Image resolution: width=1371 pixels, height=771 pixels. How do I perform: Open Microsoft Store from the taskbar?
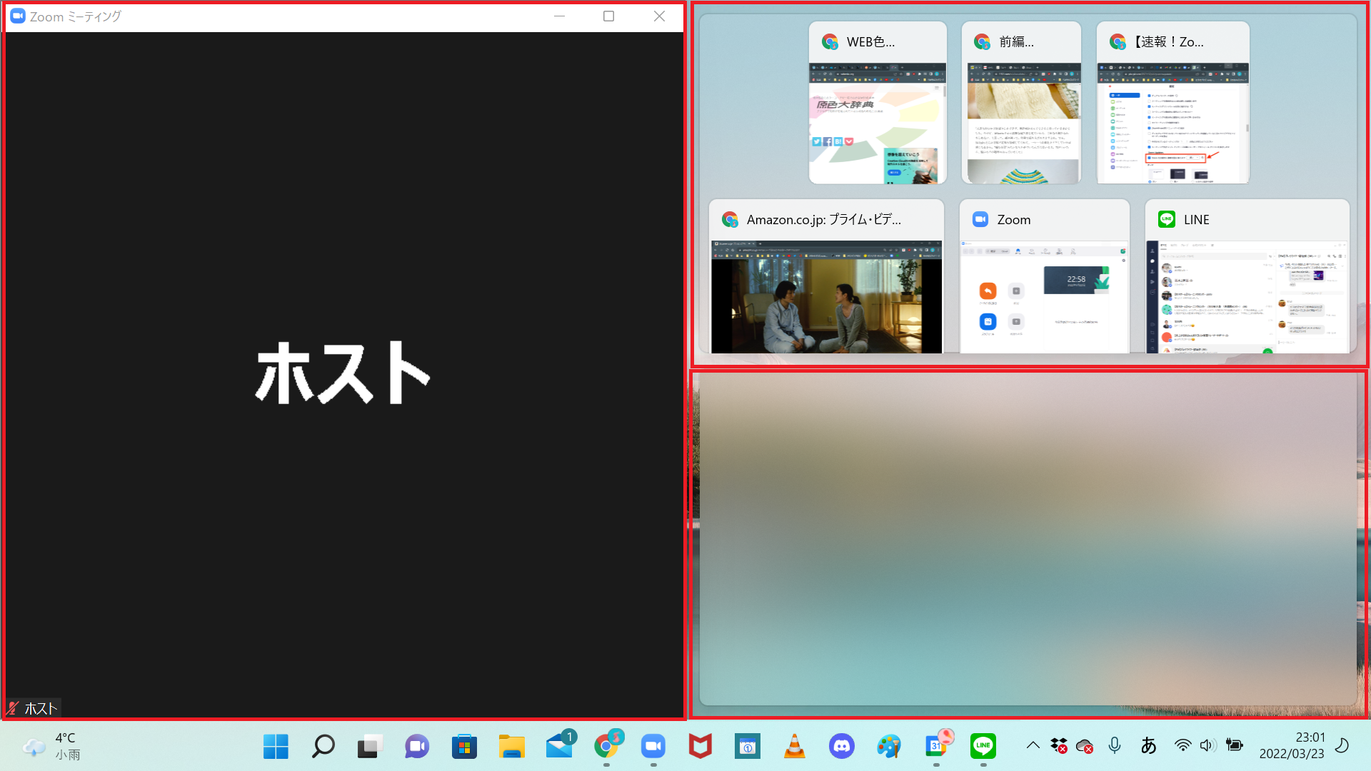464,747
